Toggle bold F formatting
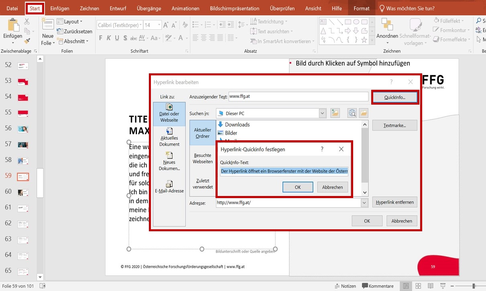 [100, 38]
